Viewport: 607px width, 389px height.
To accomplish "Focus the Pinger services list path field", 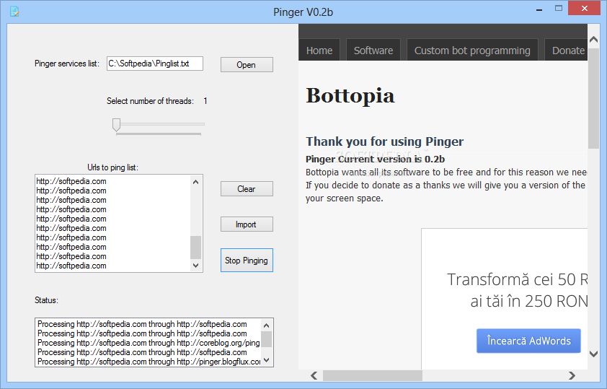I will pos(155,64).
